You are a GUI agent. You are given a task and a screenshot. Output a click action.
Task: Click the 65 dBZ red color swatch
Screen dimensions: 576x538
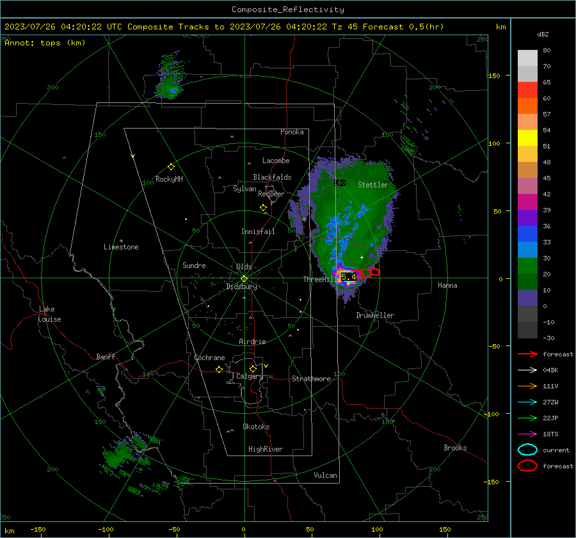click(x=527, y=90)
